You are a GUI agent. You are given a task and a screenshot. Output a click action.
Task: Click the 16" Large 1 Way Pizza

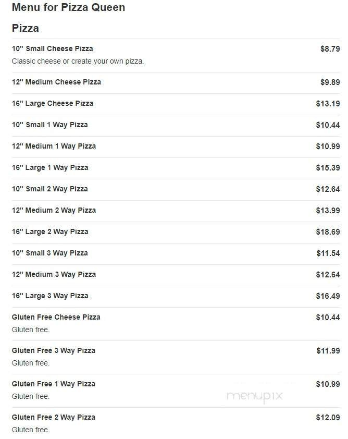[x=50, y=168]
